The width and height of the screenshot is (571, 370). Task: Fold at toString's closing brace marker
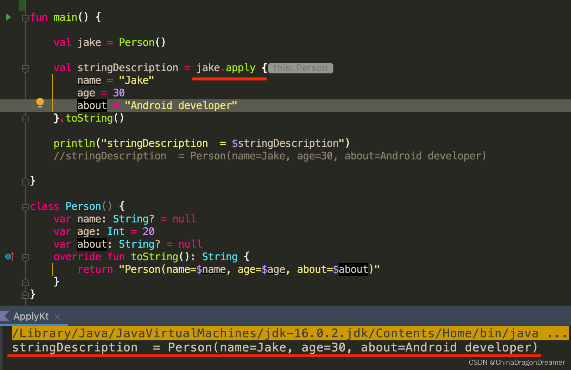point(25,282)
